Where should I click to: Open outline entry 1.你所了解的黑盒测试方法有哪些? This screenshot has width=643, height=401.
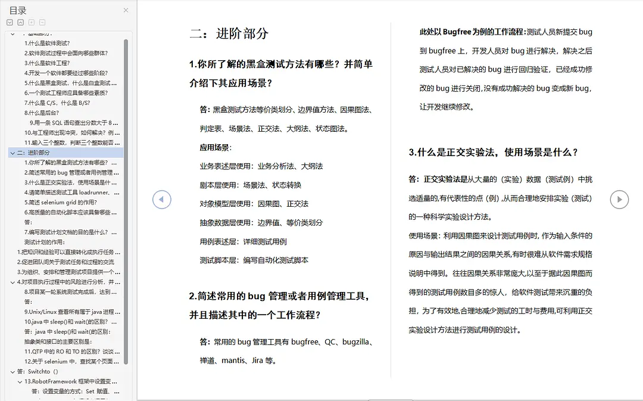click(x=71, y=163)
